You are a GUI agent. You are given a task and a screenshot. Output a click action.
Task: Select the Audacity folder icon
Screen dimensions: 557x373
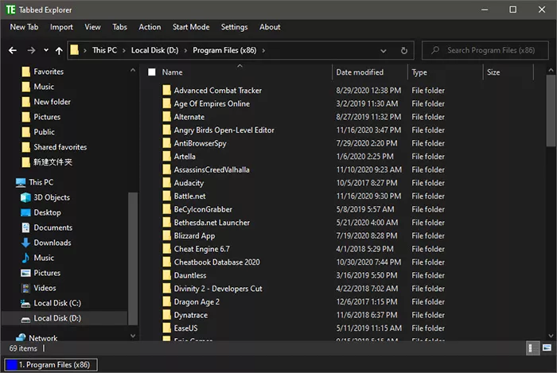pyautogui.click(x=167, y=183)
